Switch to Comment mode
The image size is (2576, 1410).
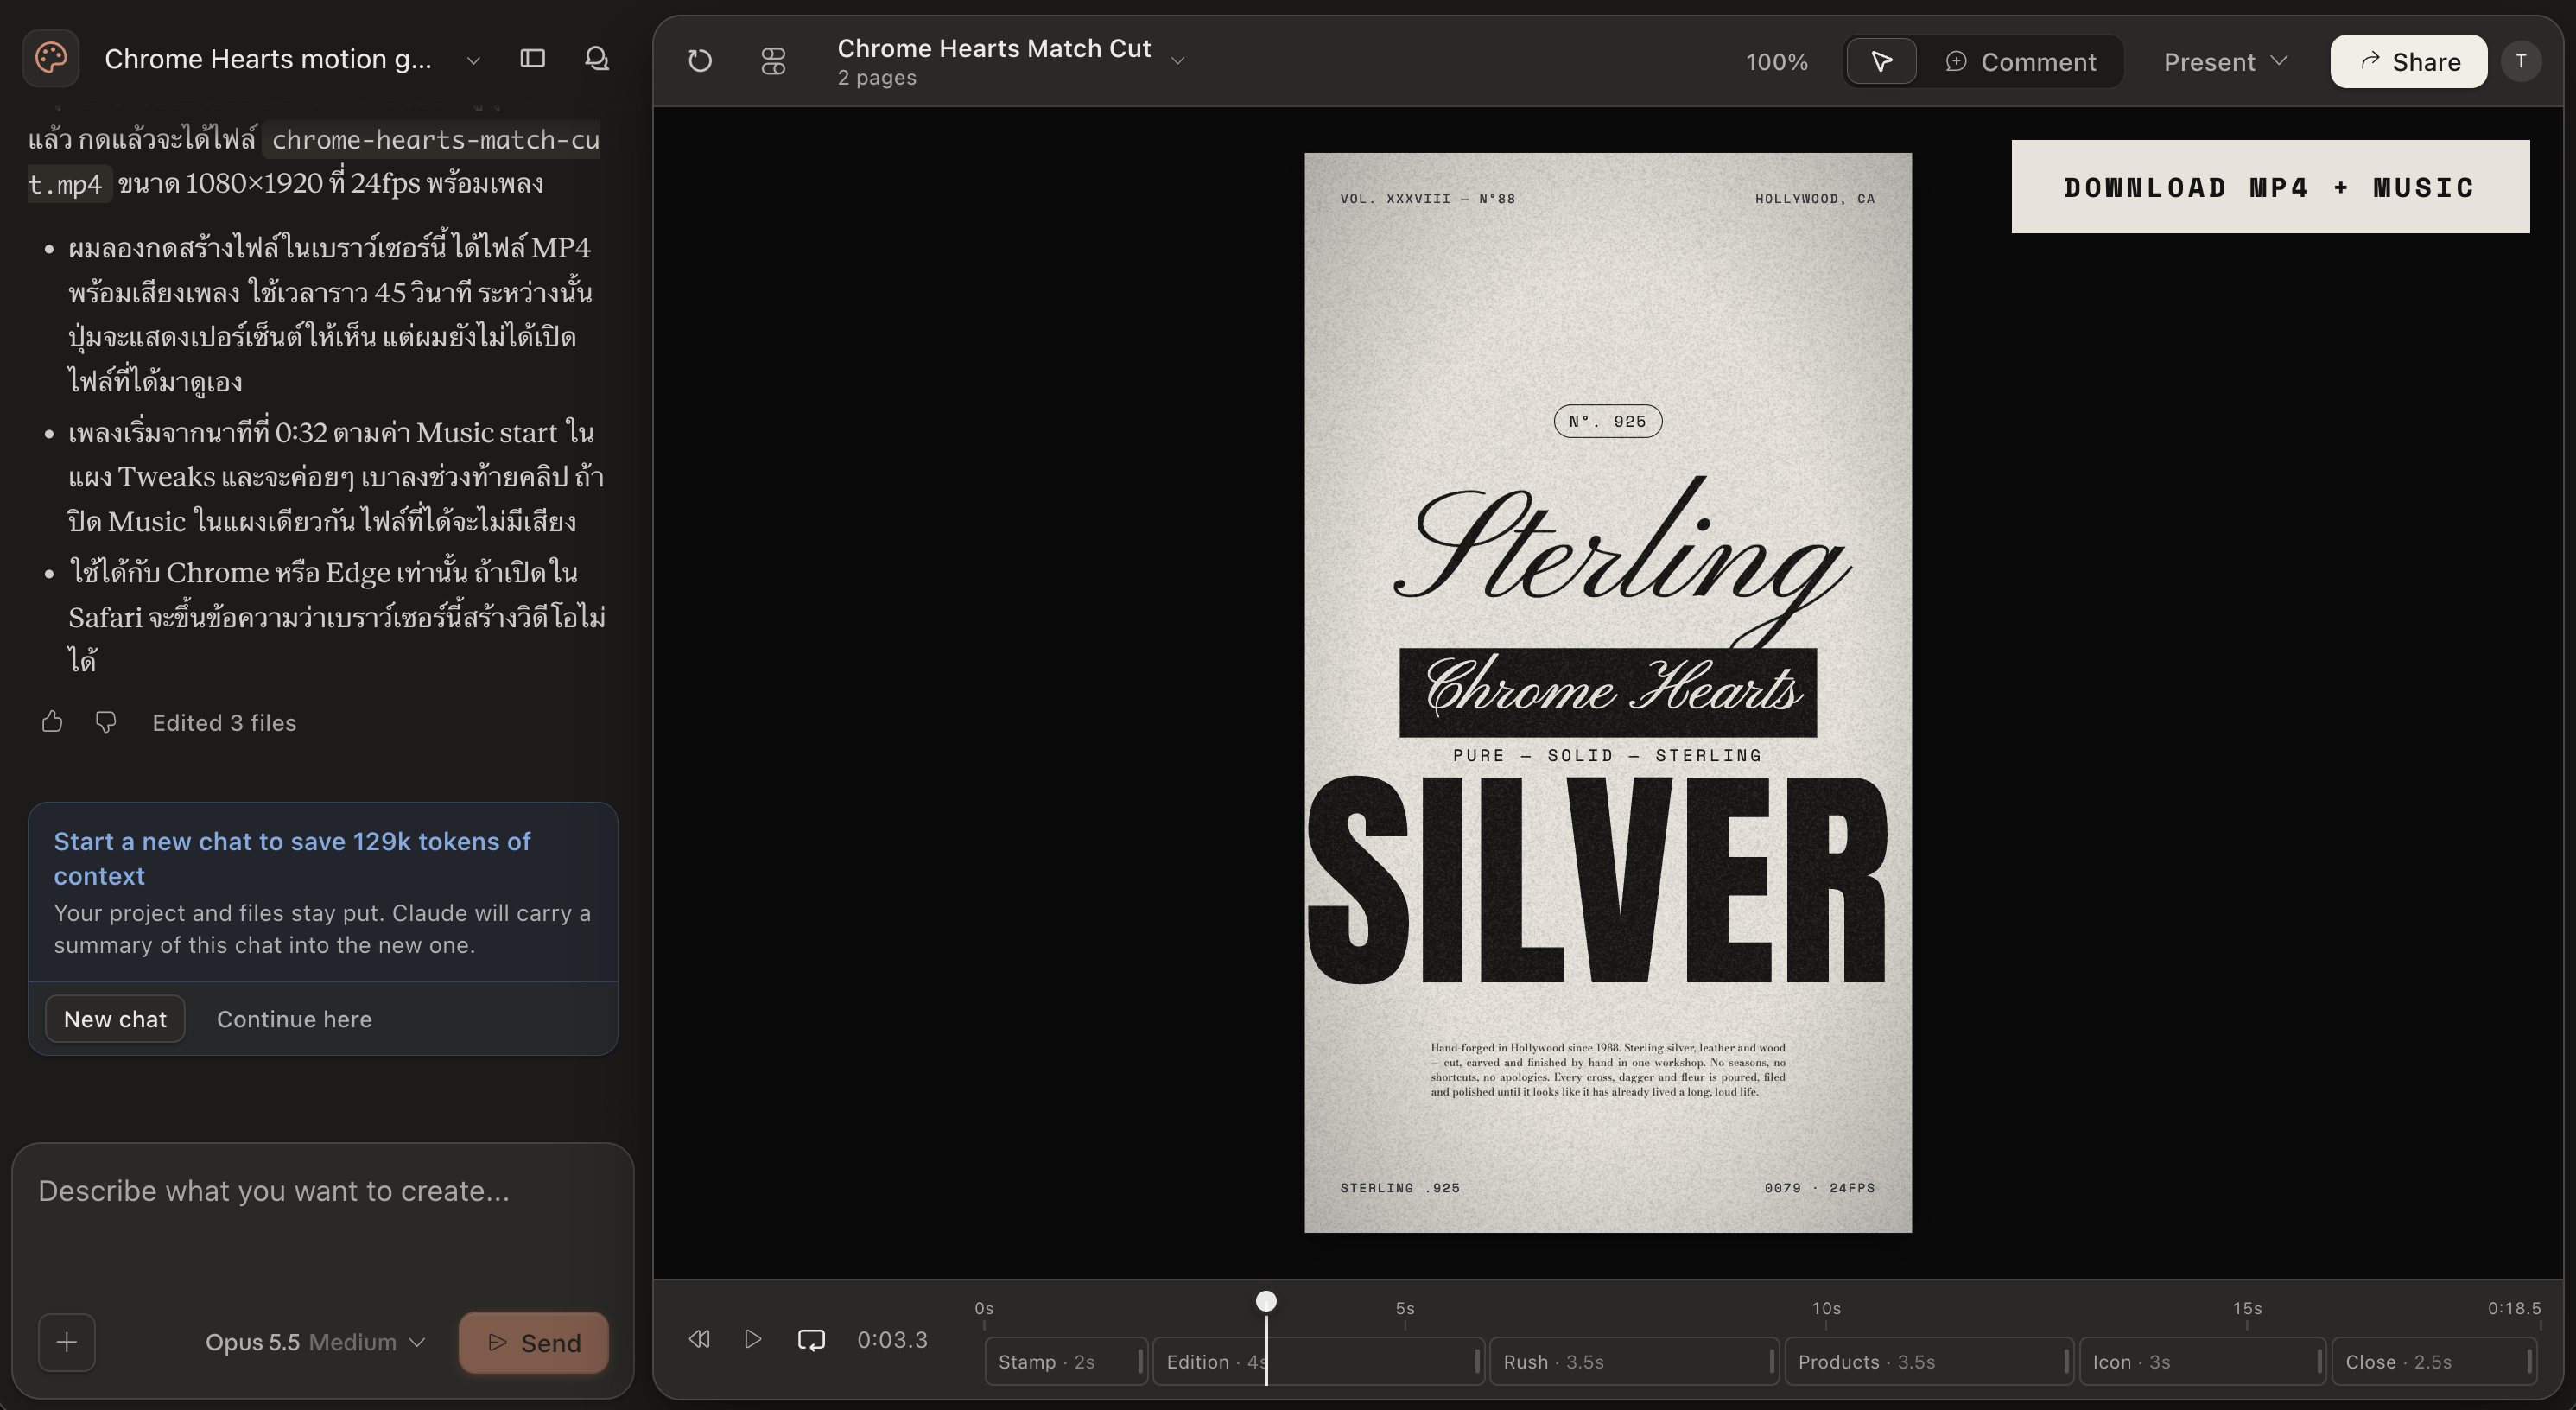click(x=2021, y=61)
